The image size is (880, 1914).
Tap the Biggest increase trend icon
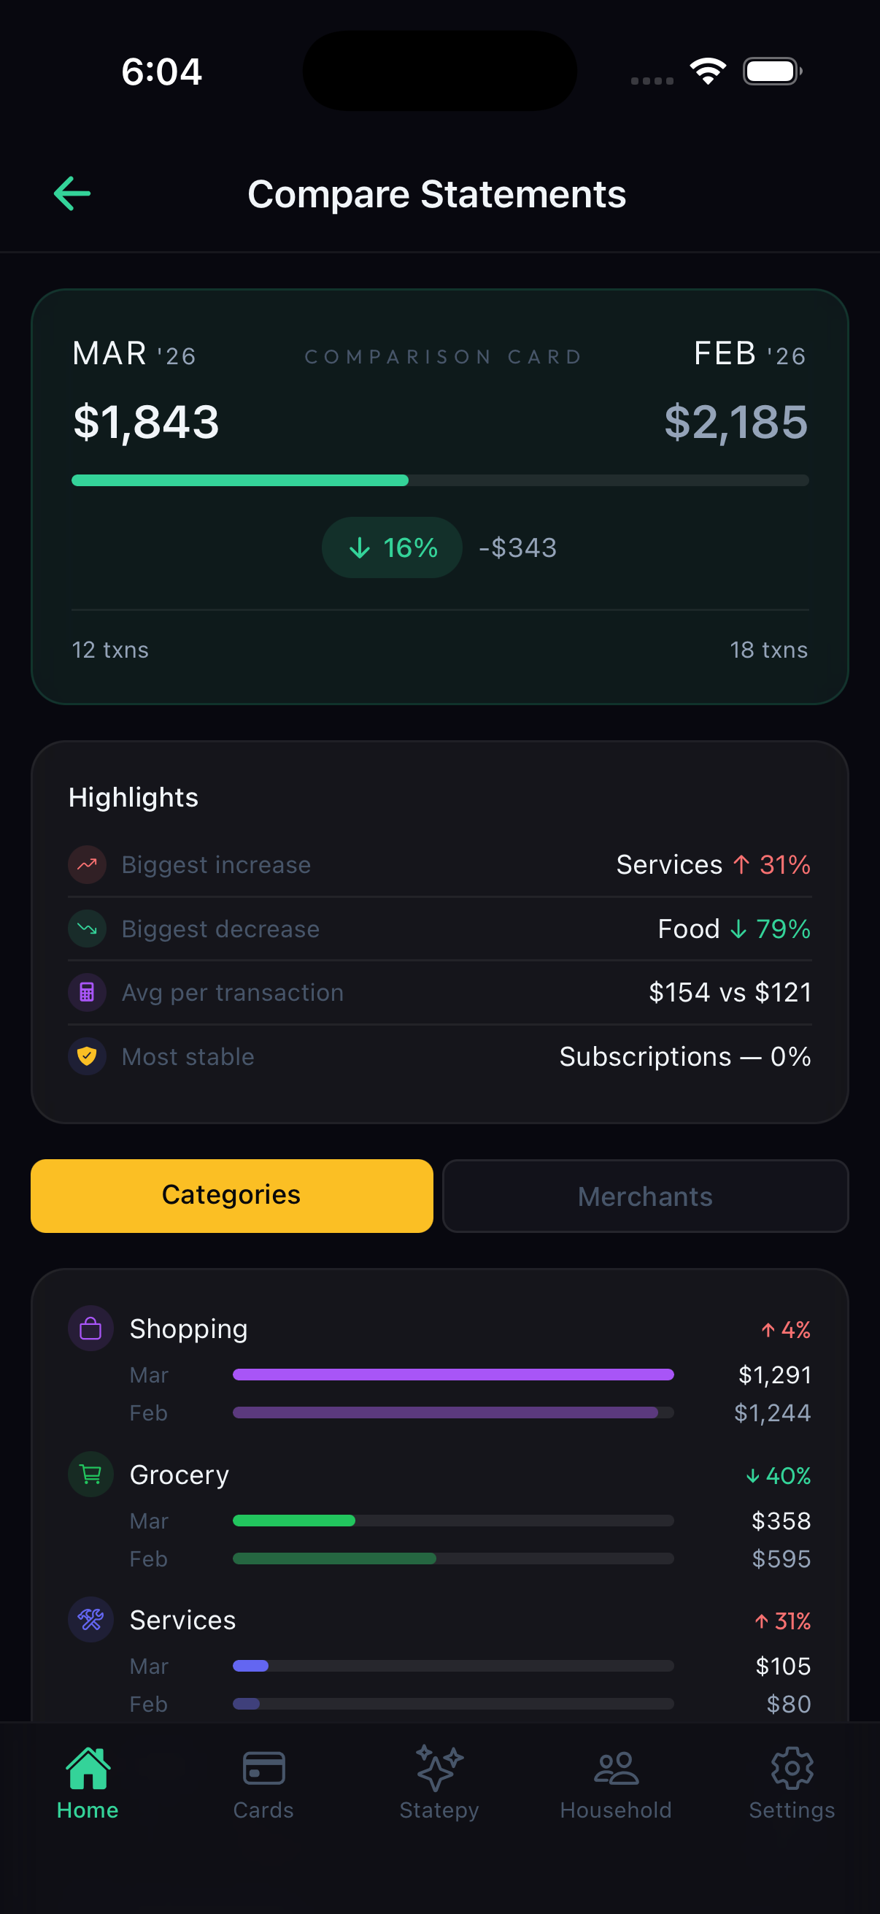point(87,865)
